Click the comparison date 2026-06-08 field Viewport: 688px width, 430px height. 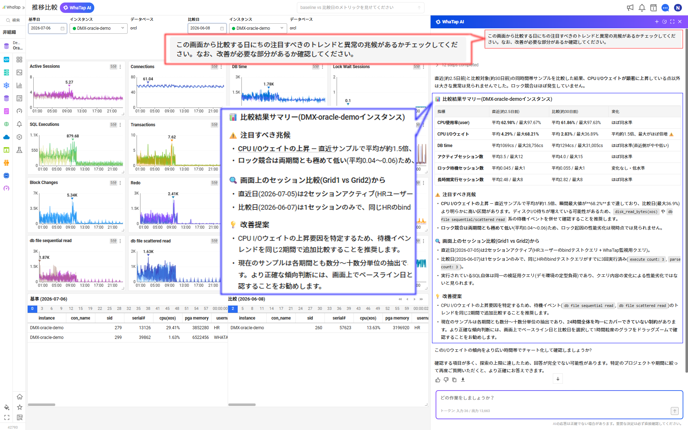click(x=207, y=28)
